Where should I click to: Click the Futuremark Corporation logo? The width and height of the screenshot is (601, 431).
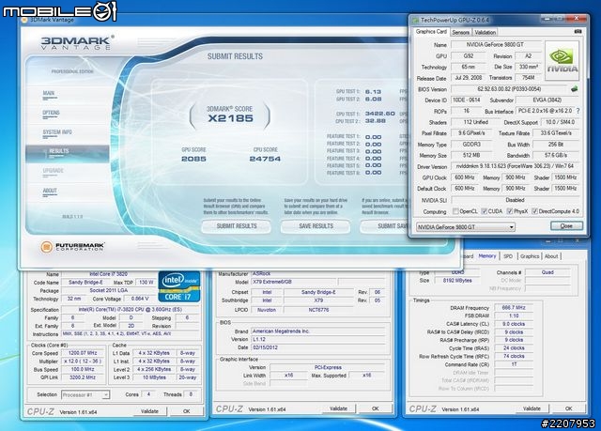click(72, 247)
